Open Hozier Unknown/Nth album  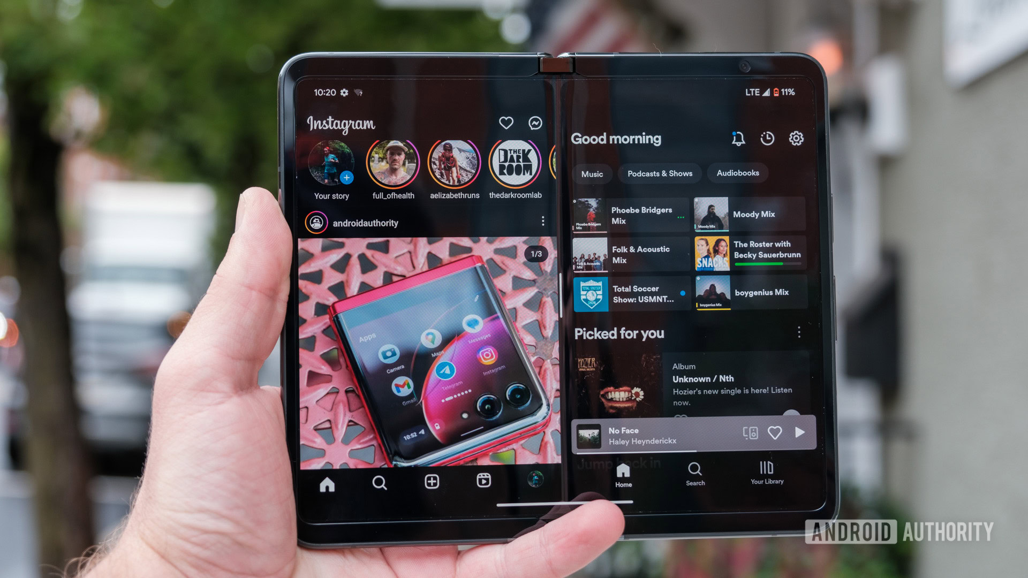(696, 381)
